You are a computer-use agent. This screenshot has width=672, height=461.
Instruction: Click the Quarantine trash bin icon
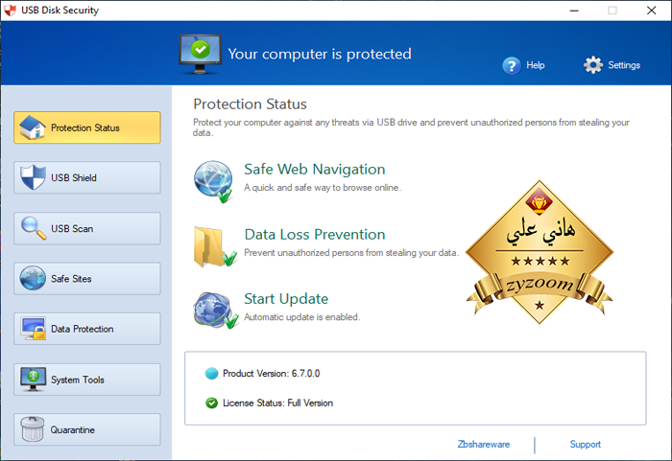coord(33,429)
